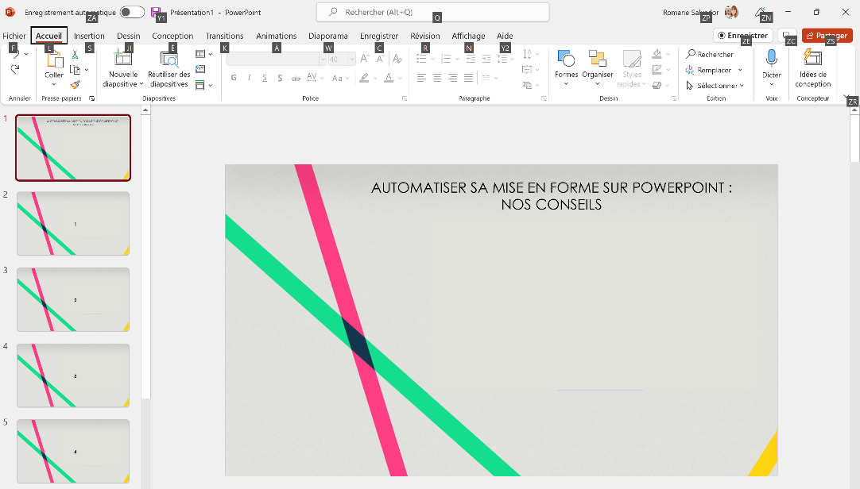The image size is (860, 489).
Task: Toggle the Enregistrement automatique switch
Action: click(132, 12)
